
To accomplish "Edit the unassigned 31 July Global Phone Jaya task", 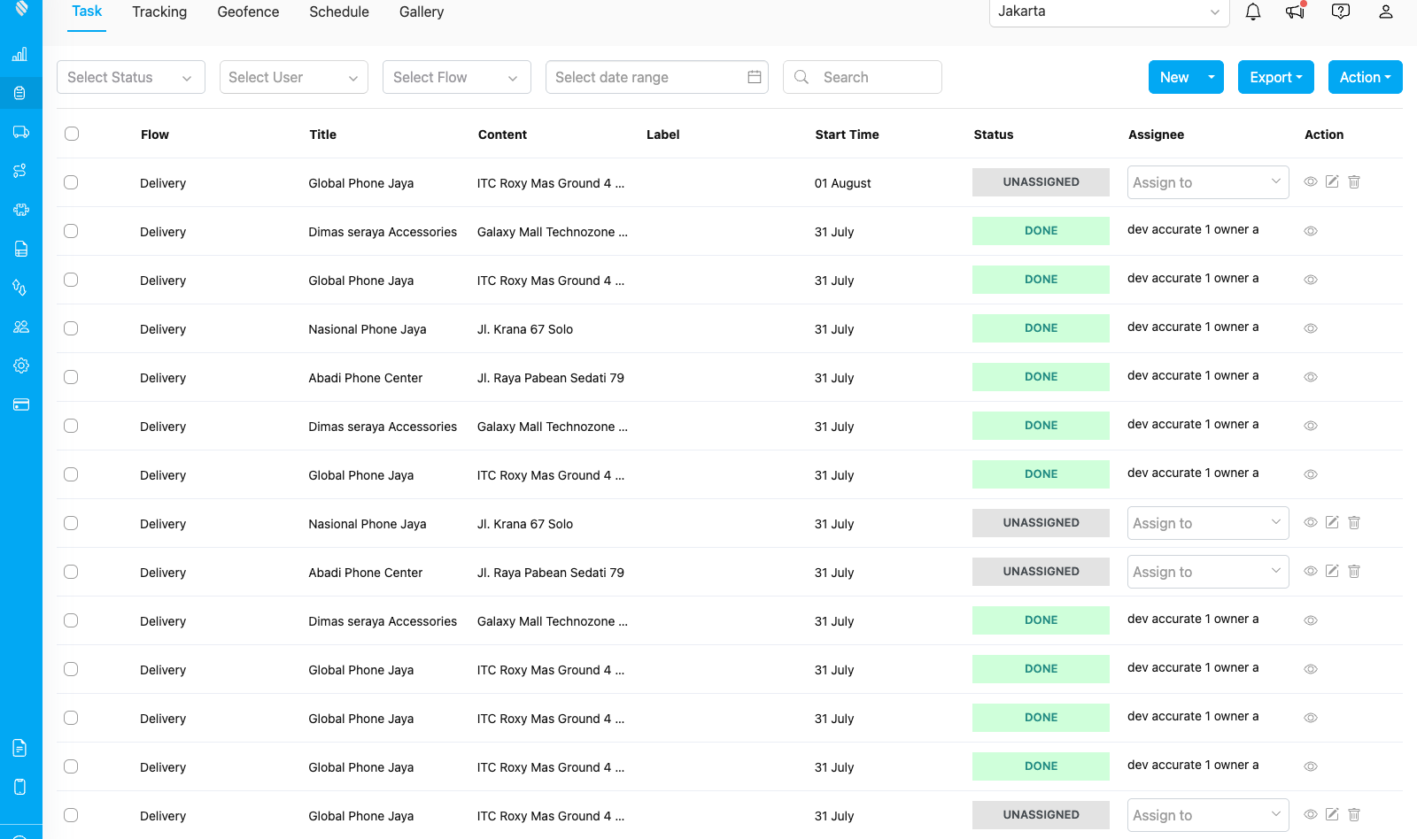I will tap(1332, 814).
